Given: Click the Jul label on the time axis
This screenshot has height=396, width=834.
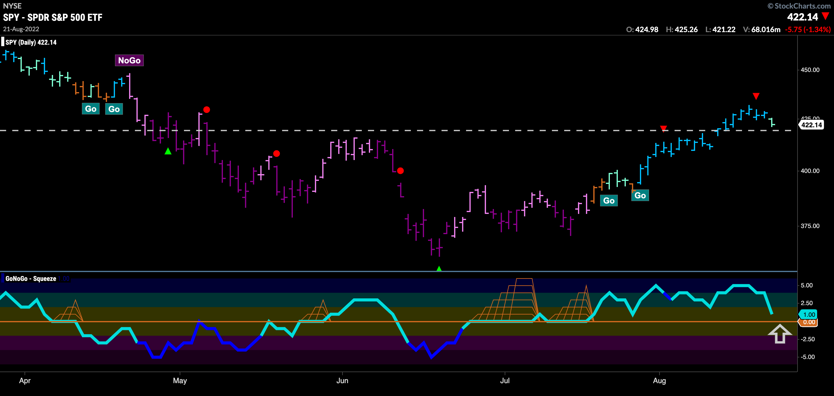Looking at the screenshot, I should click(505, 381).
